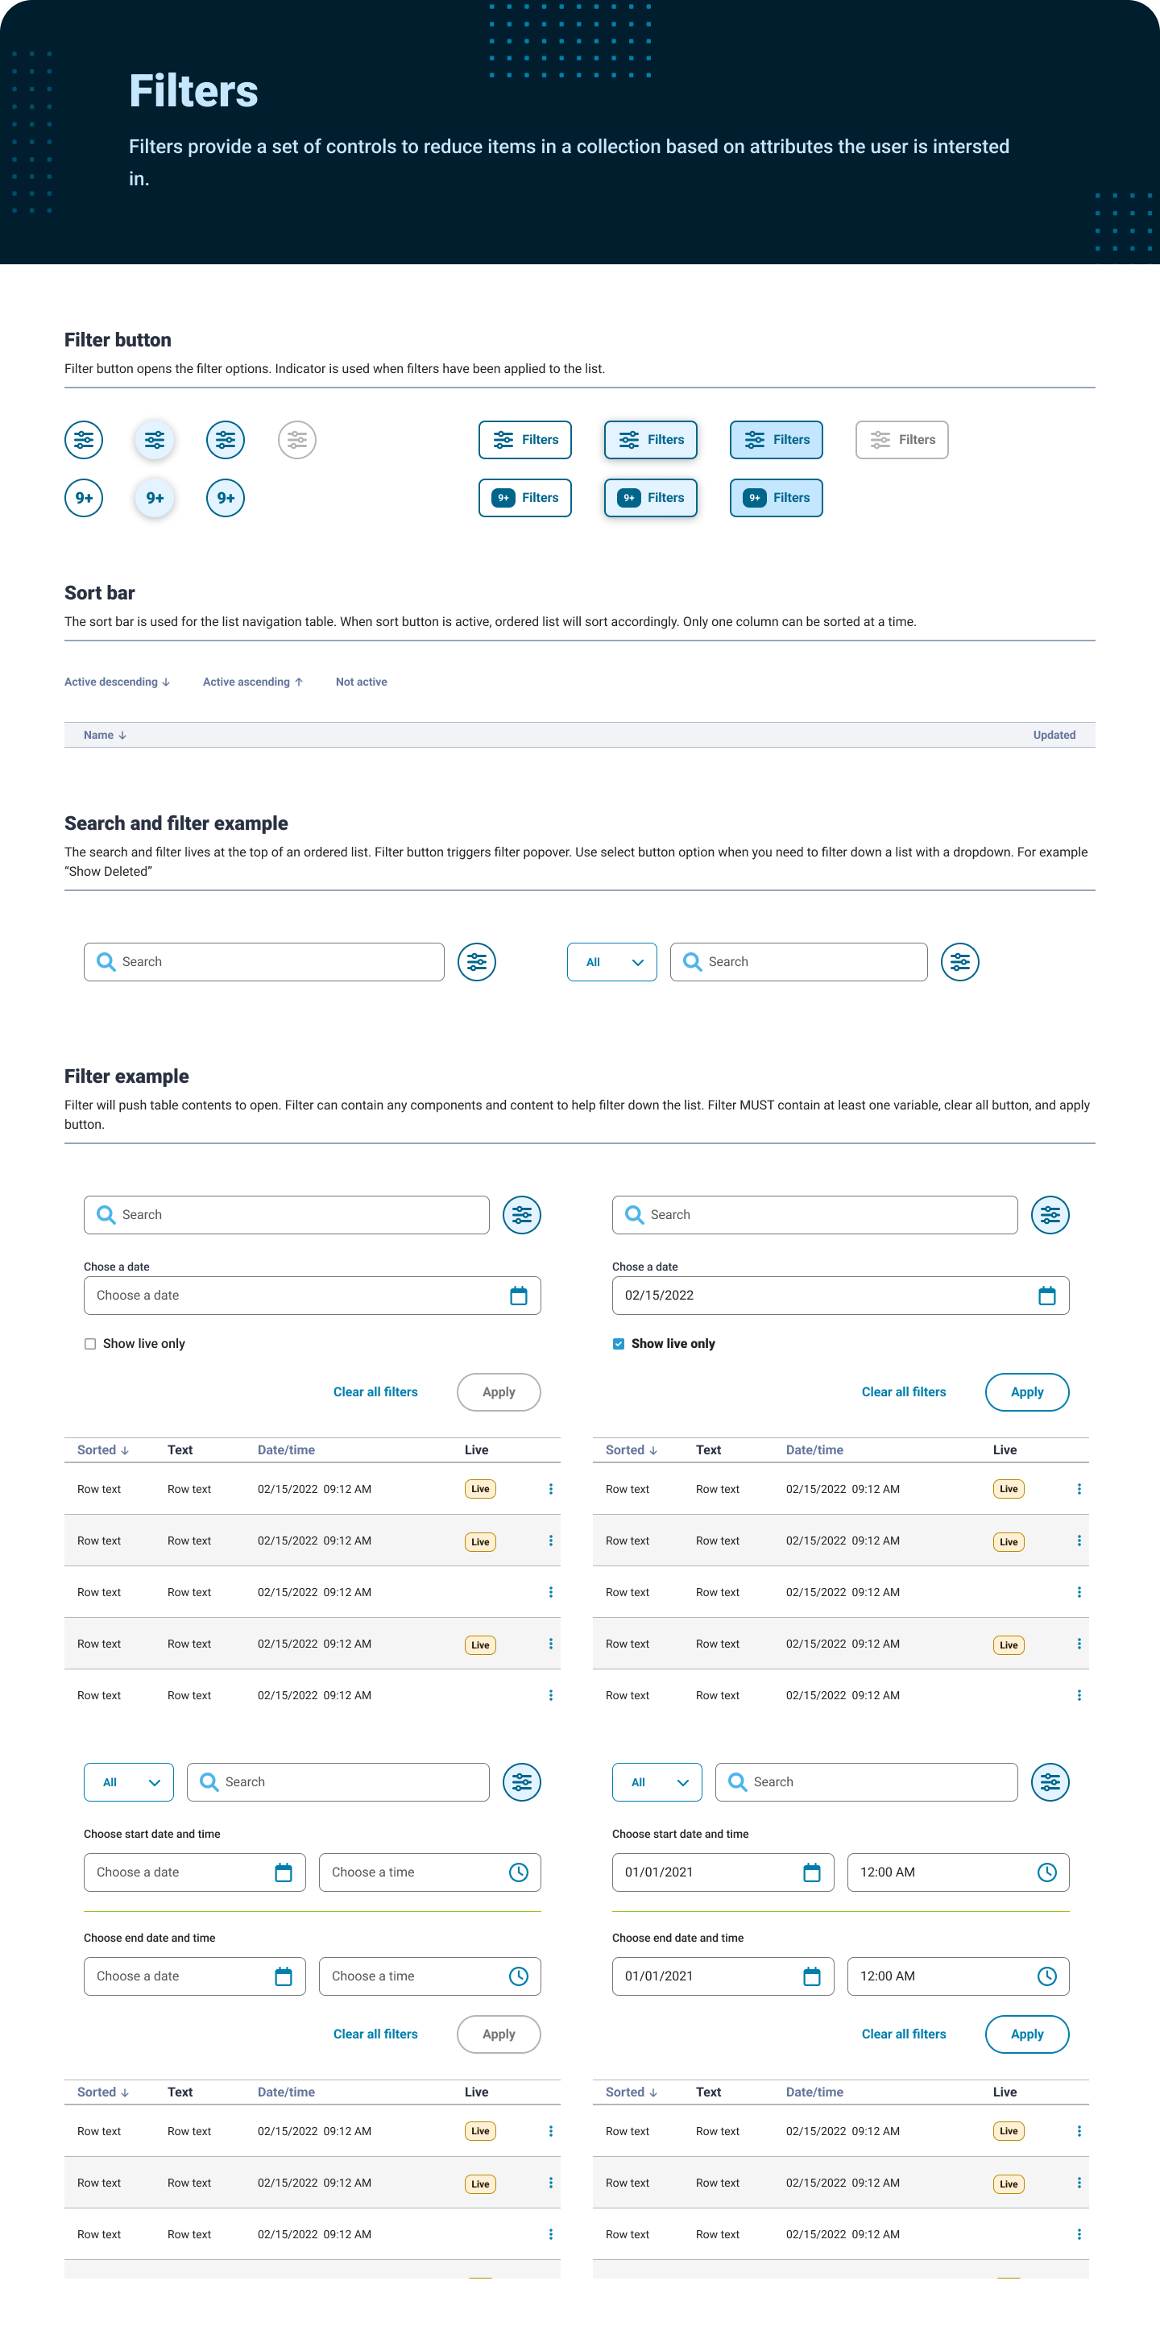Click filter icon in the 01/01/2021 example

(x=1050, y=1783)
